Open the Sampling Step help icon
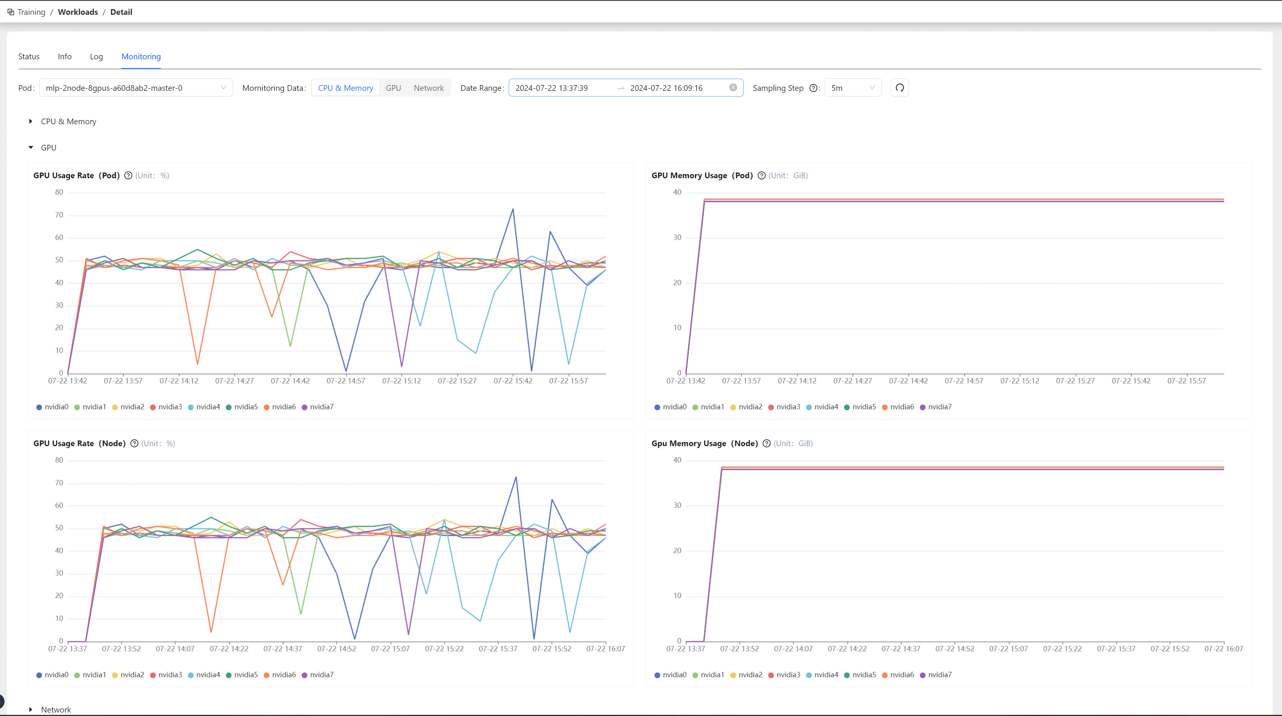Viewport: 1282px width, 716px height. click(x=813, y=88)
